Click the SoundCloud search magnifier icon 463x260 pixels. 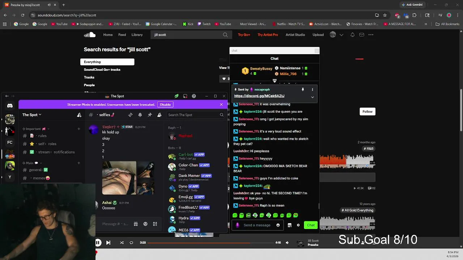pos(225,35)
